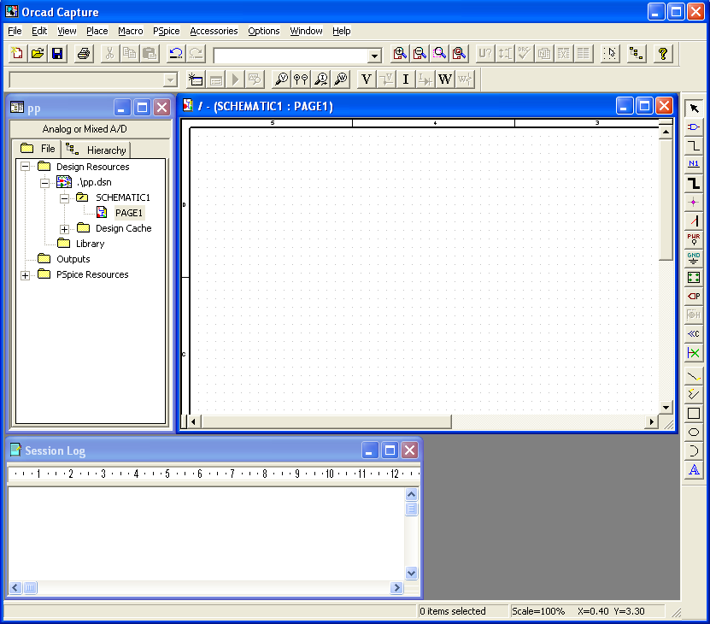Select the Place Ellipse tool

694,433
